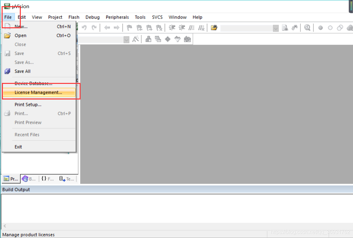Click the Undo toolbar icon
The width and height of the screenshot is (353, 238).
pos(84,28)
